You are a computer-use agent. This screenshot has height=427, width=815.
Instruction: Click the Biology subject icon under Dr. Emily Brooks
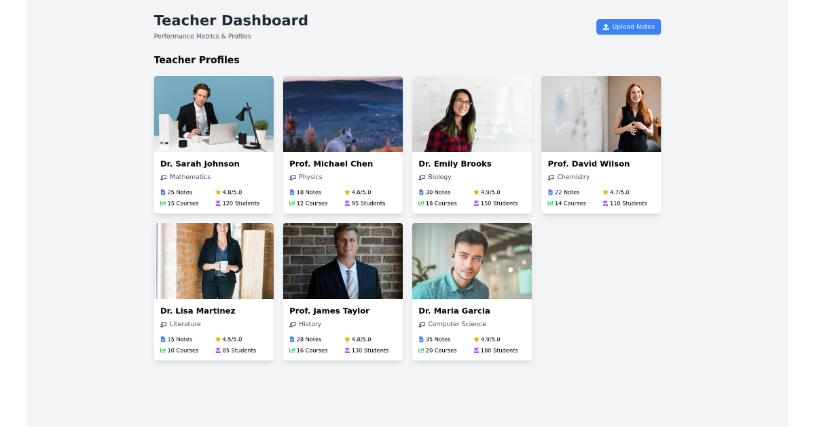point(420,177)
